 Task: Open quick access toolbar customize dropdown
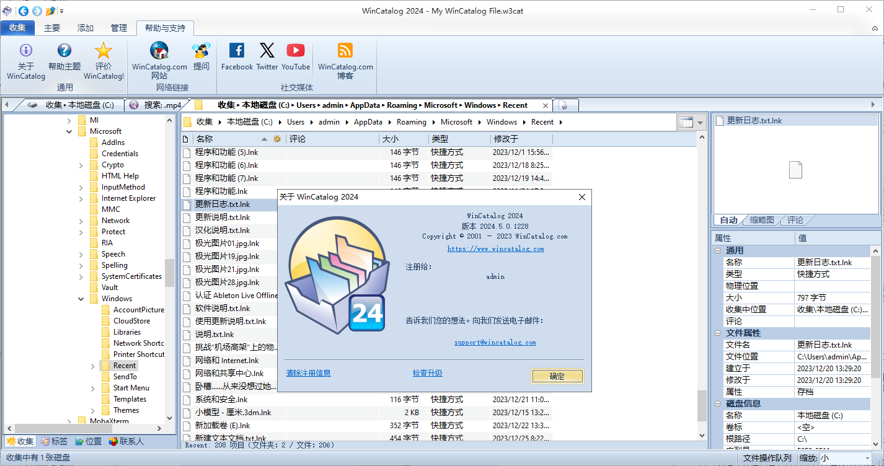[62, 11]
